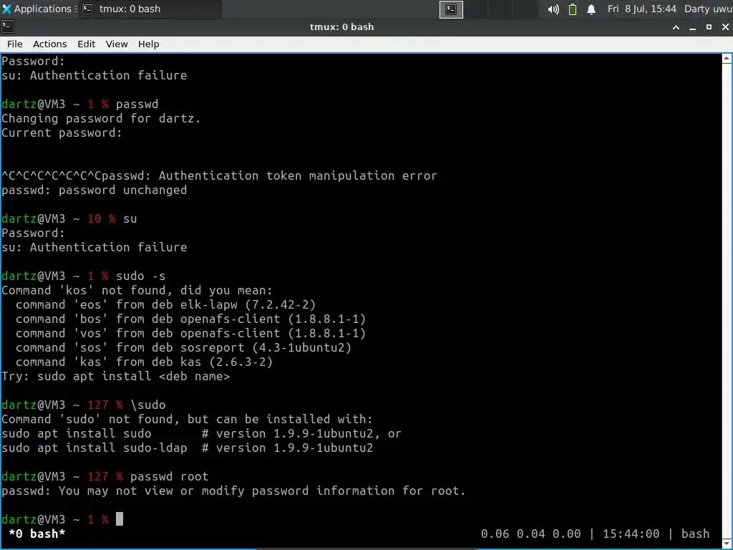Click the line suggesting 'vos' from openafs-client
Image resolution: width=733 pixels, height=550 pixels.
coord(190,334)
